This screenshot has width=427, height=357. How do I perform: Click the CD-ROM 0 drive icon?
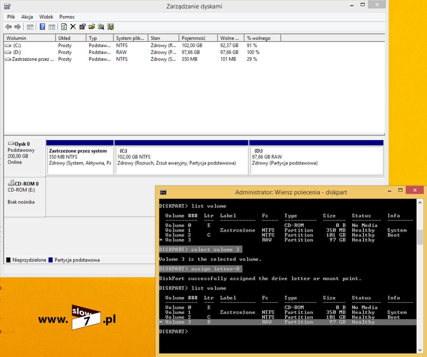point(11,183)
